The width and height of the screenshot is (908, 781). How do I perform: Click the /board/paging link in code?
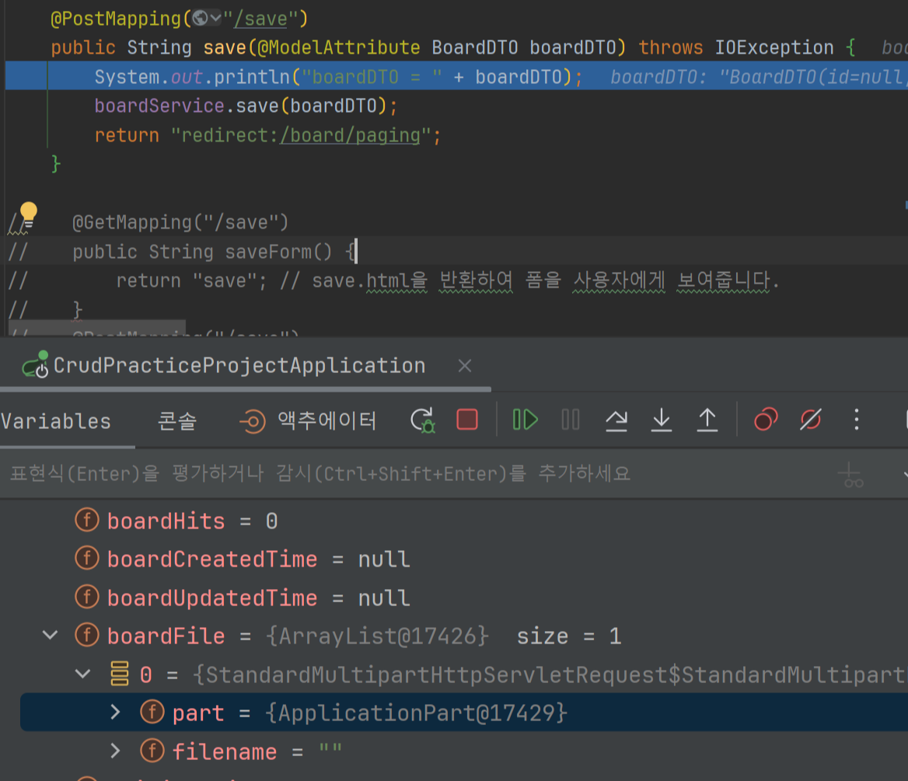[351, 134]
